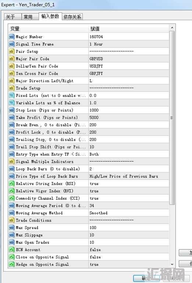Click the icon beside Trailing Stop
The height and width of the screenshot is (283, 192).
coord(11,139)
